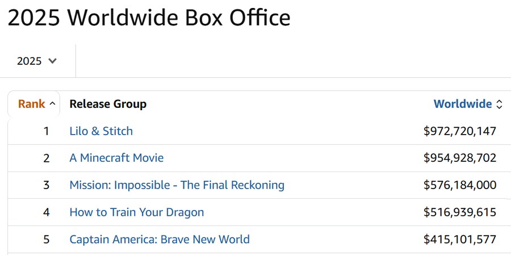Click the $415,101,577 worldwide gross
This screenshot has width=511, height=255.
click(x=460, y=239)
